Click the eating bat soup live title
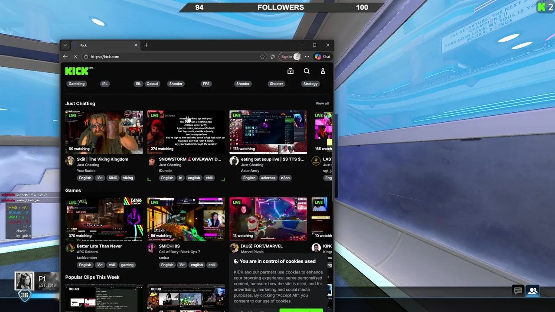Screen dimensions: 555x312 pyautogui.click(x=273, y=159)
